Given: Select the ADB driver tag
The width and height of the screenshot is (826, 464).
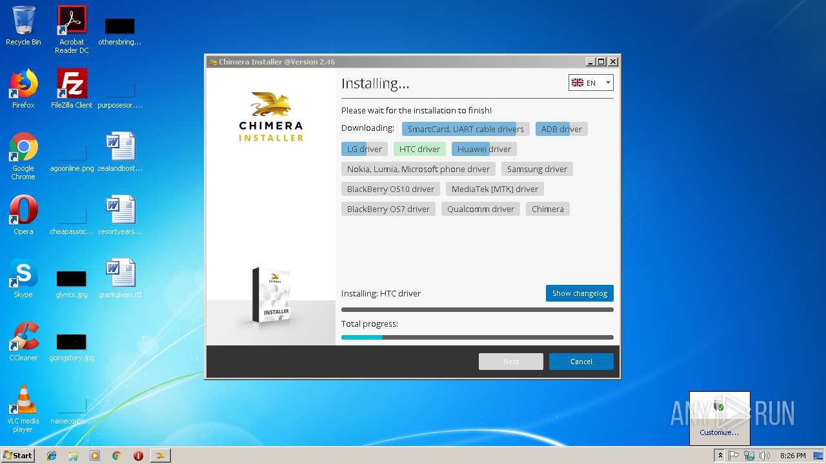Looking at the screenshot, I should coord(561,129).
